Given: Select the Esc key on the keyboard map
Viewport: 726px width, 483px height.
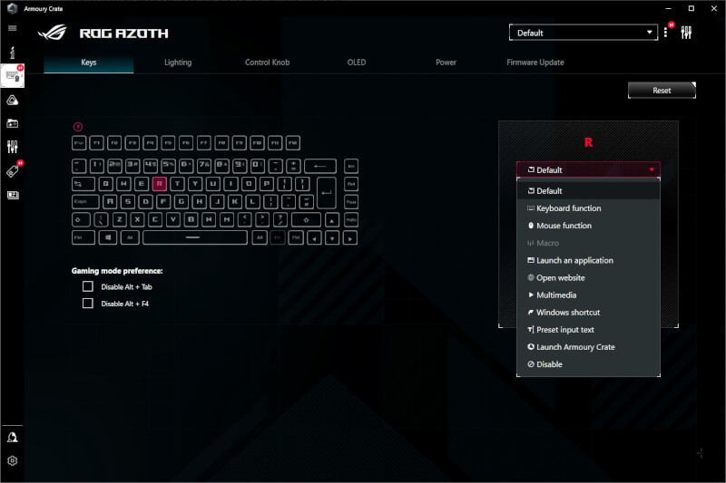Looking at the screenshot, I should (x=79, y=143).
